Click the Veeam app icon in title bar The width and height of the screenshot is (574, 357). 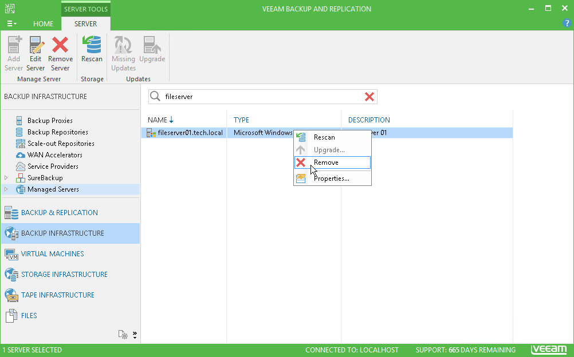(x=10, y=9)
